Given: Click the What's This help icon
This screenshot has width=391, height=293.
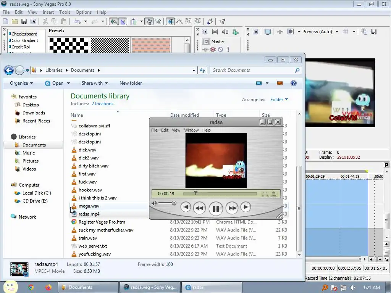Looking at the screenshot, I should coord(222,22).
